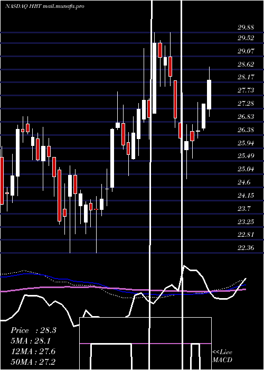Click the 28.62 price axis label
Image resolution: width=264 pixels, height=370 pixels.
click(246, 64)
